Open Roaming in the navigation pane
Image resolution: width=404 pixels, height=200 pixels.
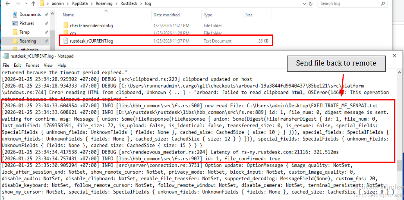(28, 41)
